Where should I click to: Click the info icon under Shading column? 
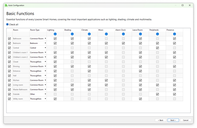(x=72, y=34)
